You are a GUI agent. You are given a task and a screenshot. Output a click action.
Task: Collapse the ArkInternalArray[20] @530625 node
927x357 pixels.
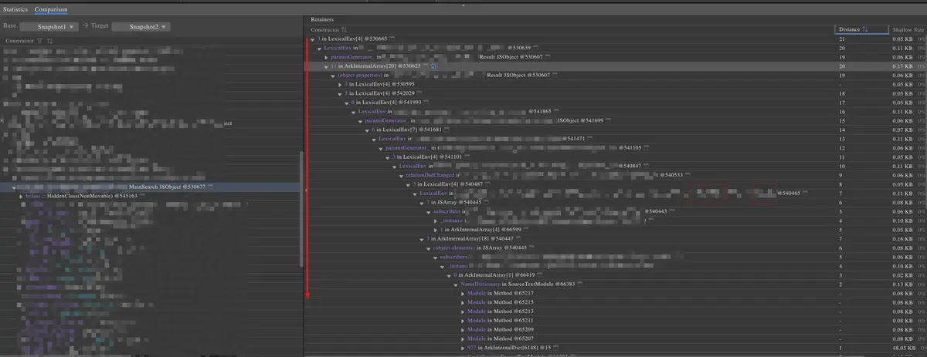coord(326,66)
